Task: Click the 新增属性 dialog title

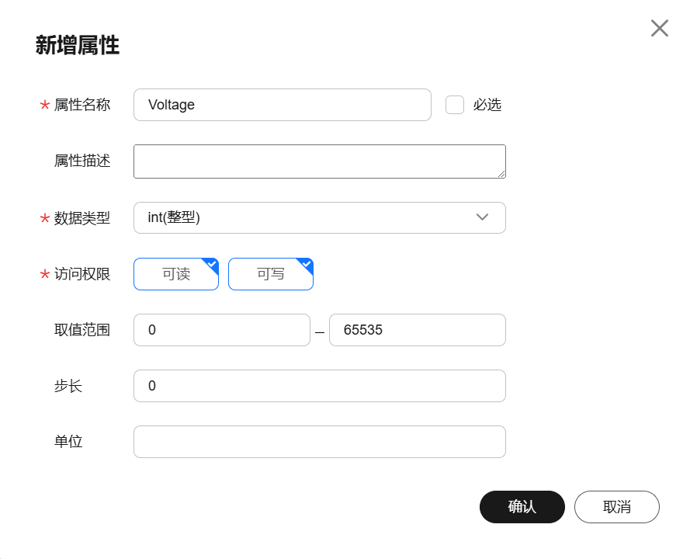Action: 78,45
